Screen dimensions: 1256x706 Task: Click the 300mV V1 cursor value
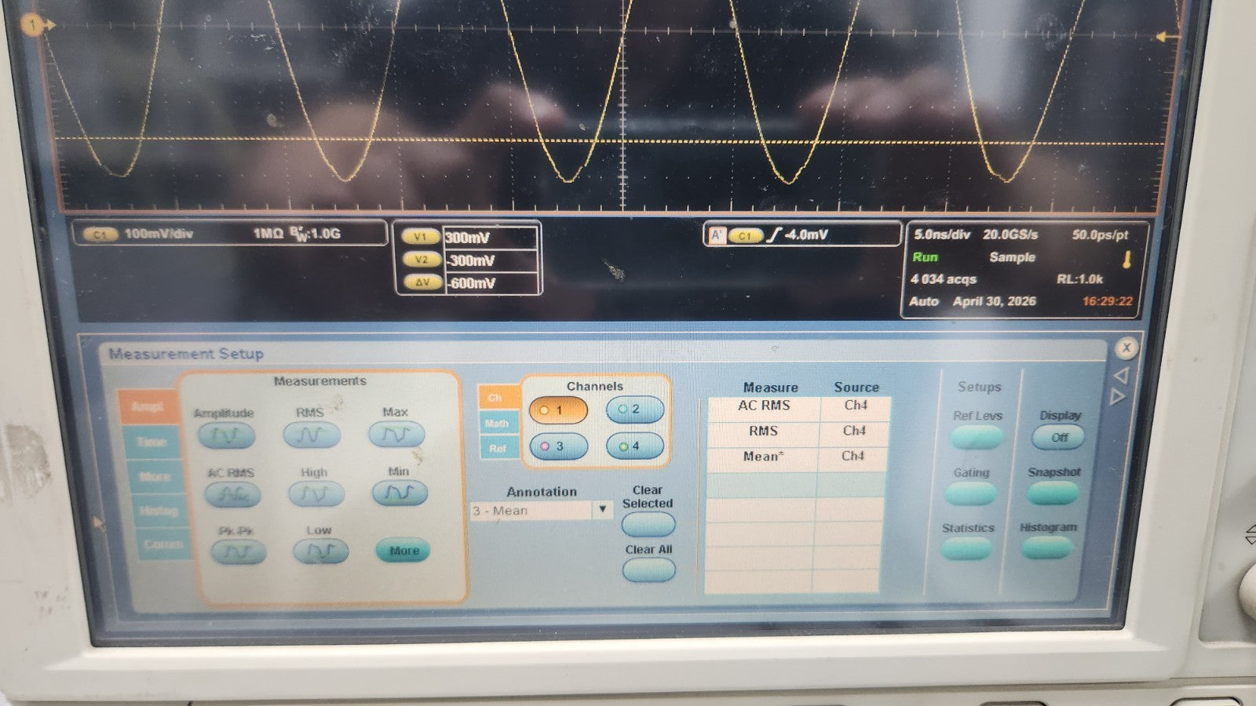468,238
